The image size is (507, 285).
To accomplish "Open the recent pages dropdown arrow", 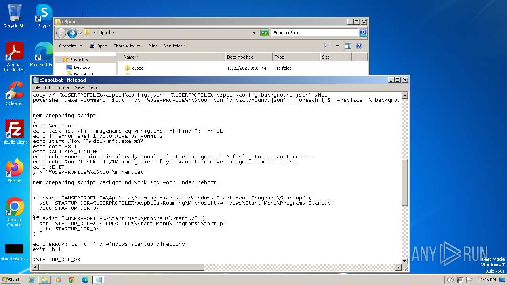I will coord(80,33).
